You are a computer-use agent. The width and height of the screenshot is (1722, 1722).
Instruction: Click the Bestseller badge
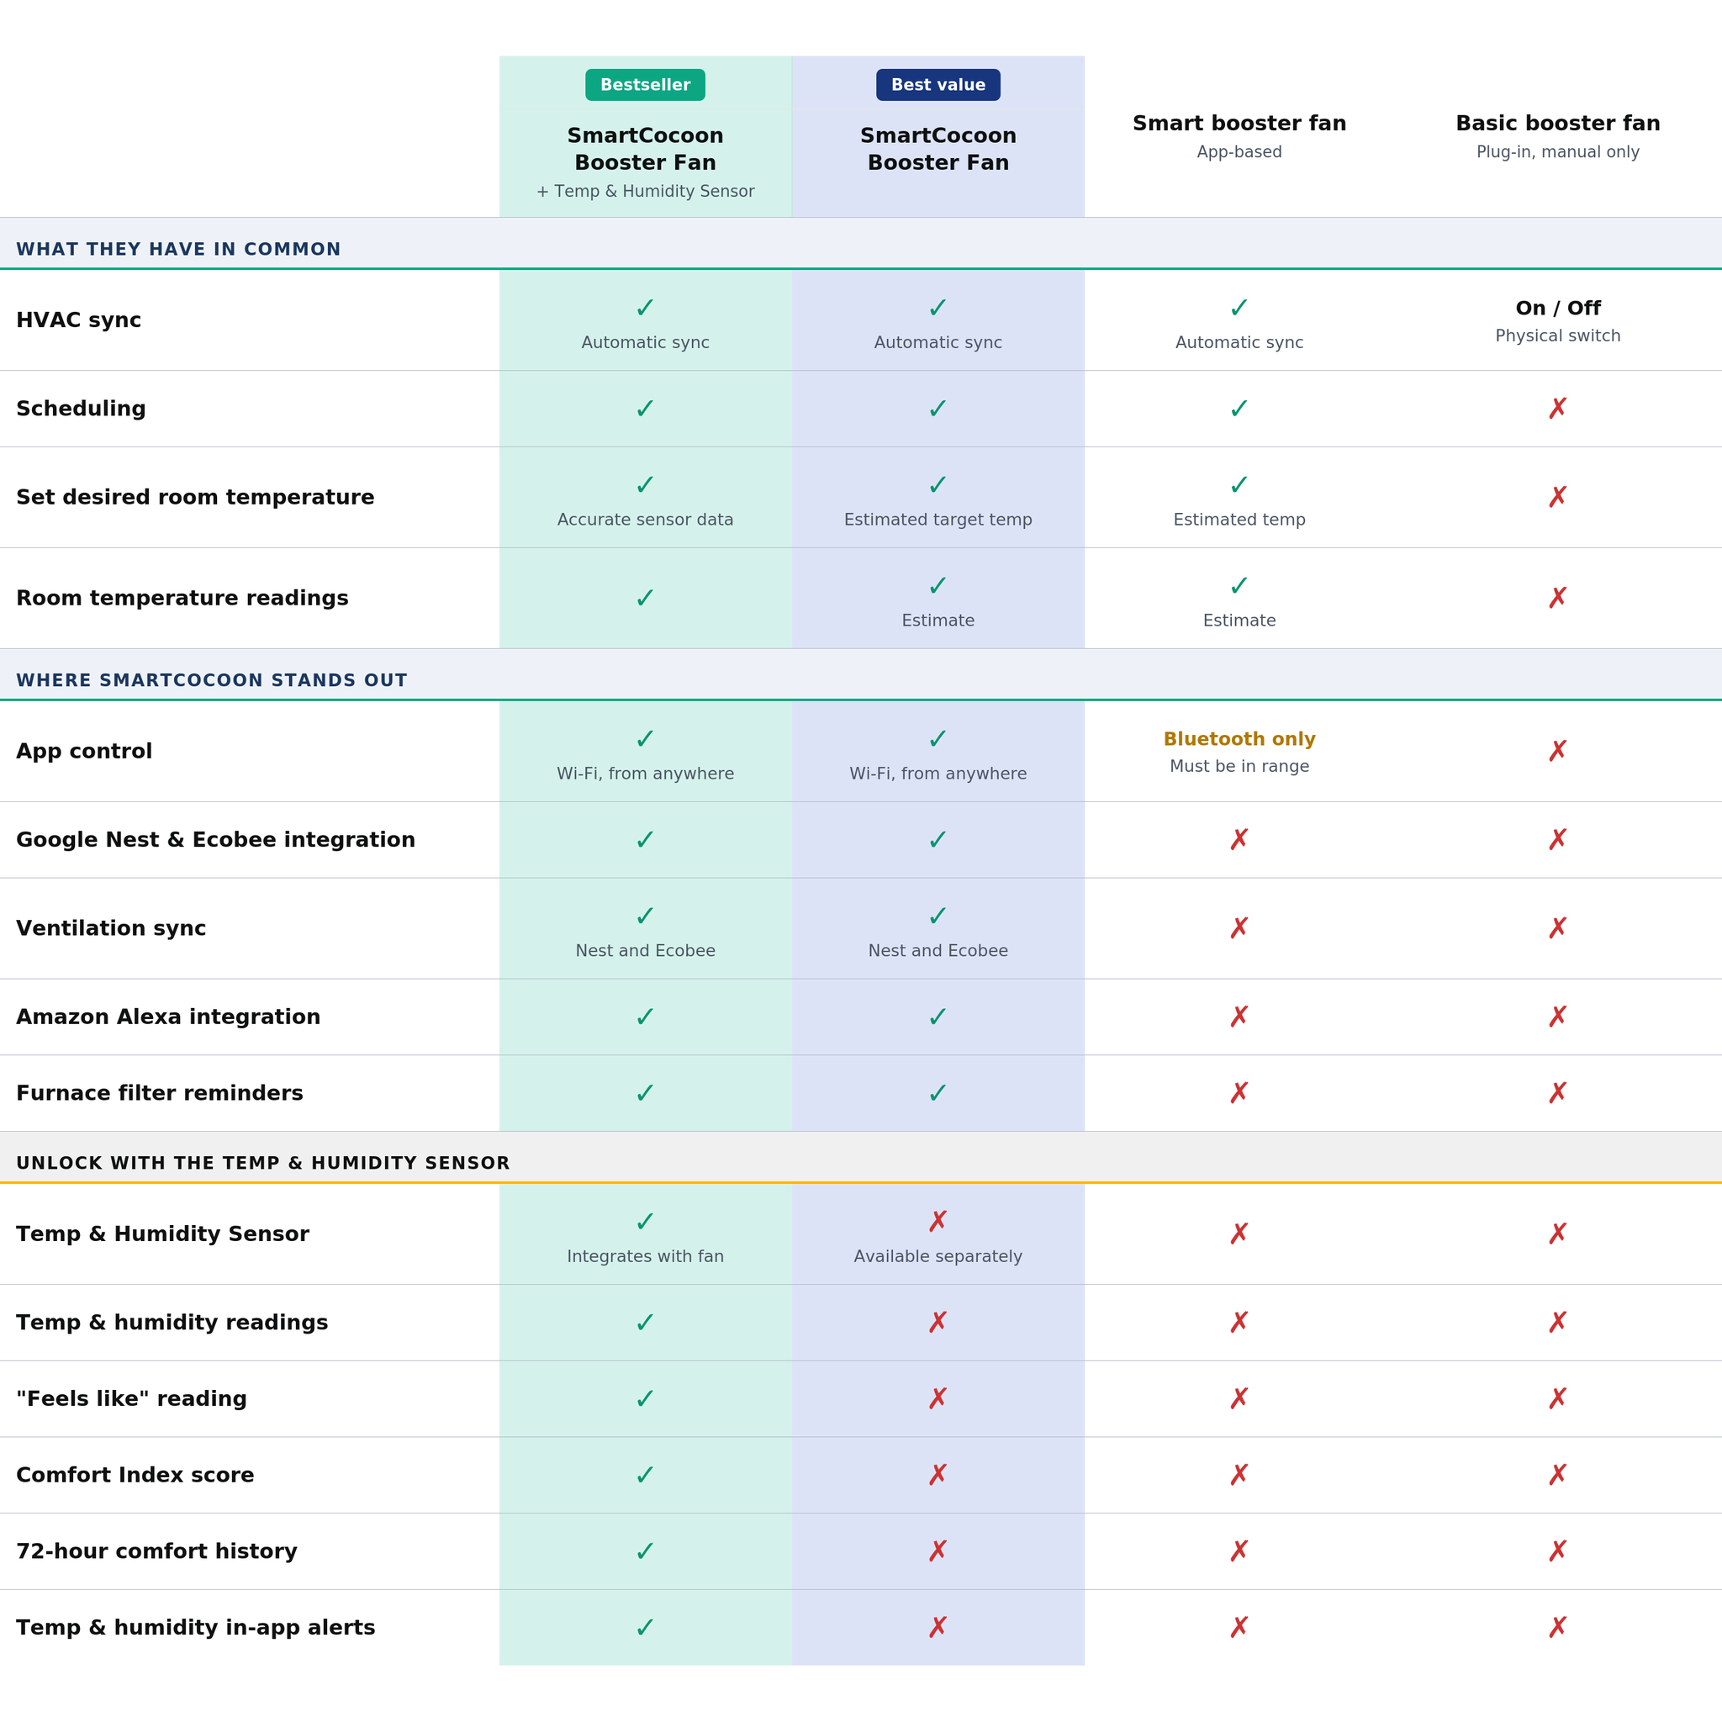click(645, 85)
